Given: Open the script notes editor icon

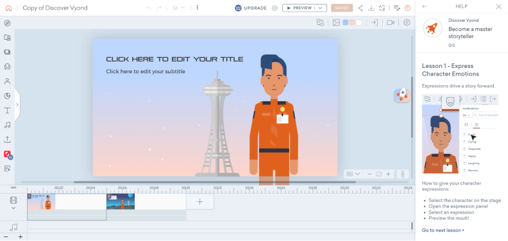Looking at the screenshot, I should click(x=396, y=8).
